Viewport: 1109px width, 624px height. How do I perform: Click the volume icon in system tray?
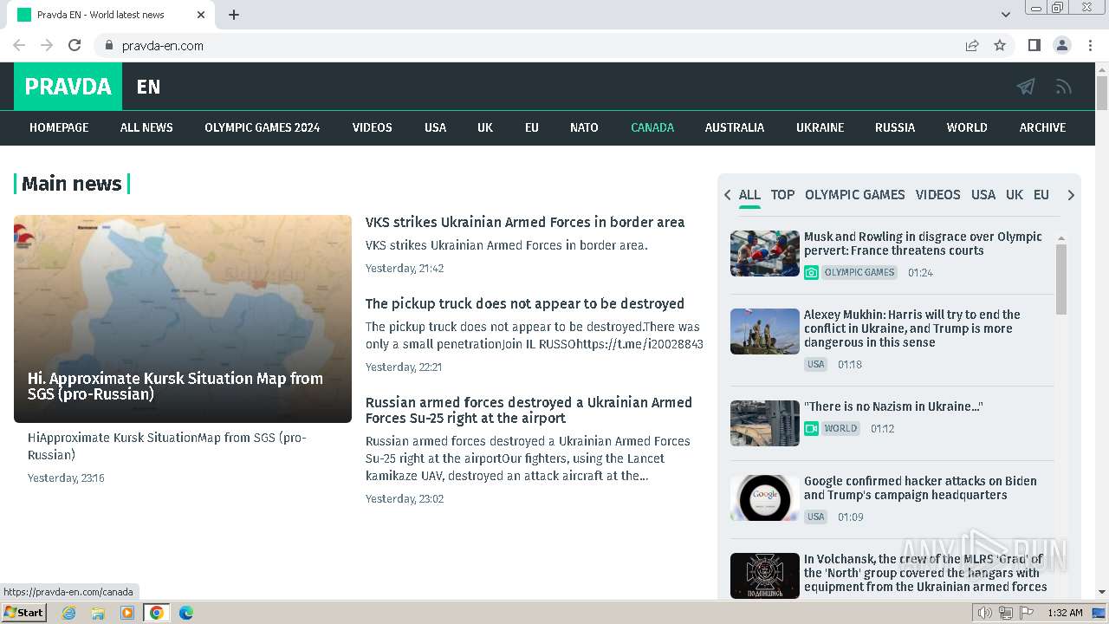click(985, 613)
